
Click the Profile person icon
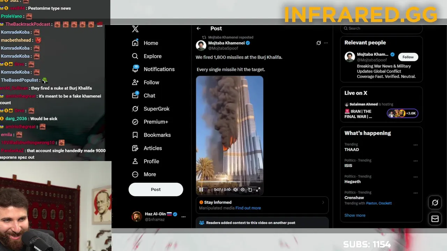135,161
